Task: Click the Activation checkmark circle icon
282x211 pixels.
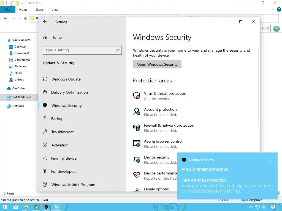Action: tap(45, 145)
